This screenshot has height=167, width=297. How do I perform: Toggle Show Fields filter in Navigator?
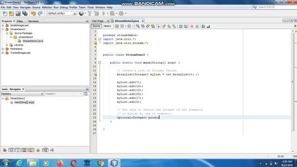(11, 150)
